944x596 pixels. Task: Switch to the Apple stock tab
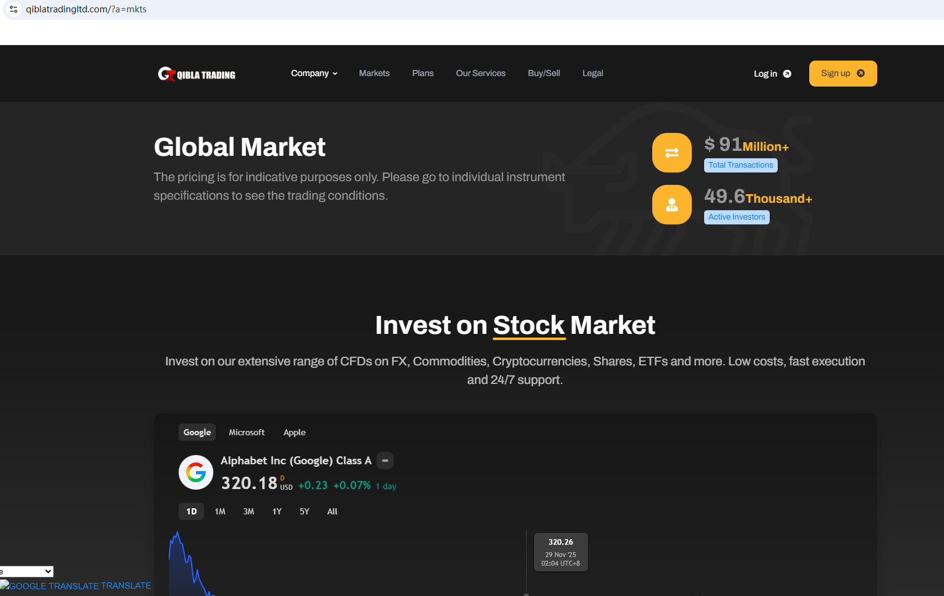pyautogui.click(x=294, y=432)
